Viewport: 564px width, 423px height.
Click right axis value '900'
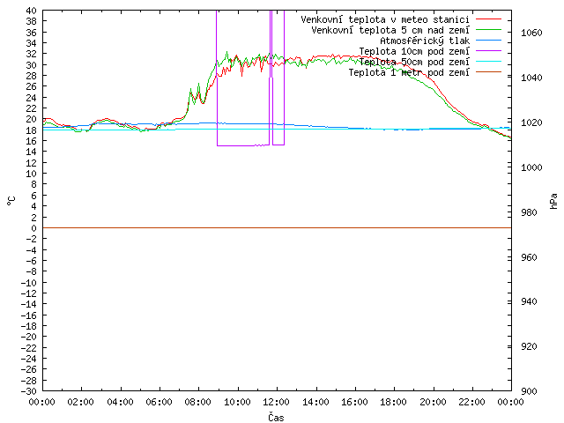coord(529,391)
